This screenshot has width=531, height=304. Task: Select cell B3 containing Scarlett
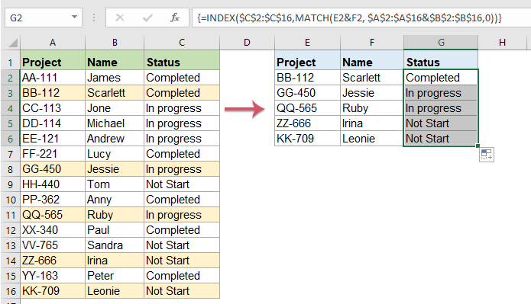click(115, 93)
